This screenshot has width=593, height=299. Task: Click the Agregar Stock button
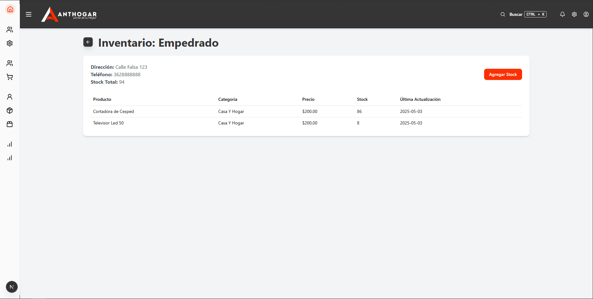pyautogui.click(x=503, y=74)
